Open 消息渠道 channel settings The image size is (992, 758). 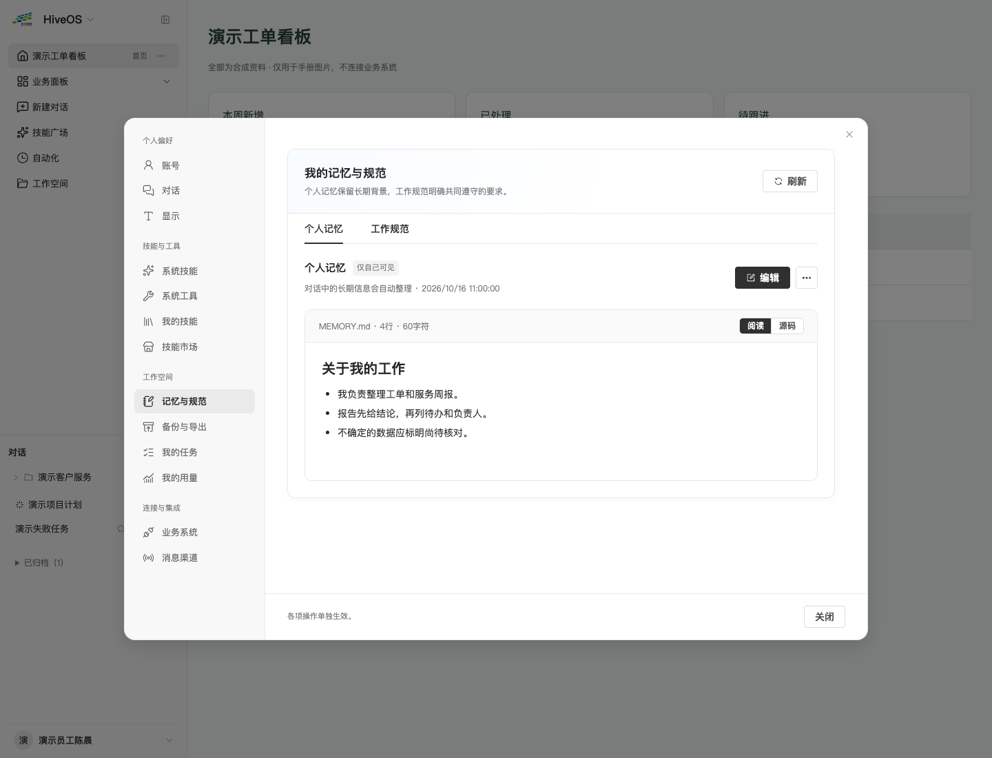[x=194, y=558]
